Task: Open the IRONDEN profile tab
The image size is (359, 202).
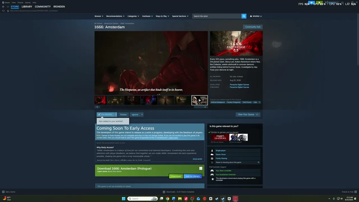Action: 59,6
